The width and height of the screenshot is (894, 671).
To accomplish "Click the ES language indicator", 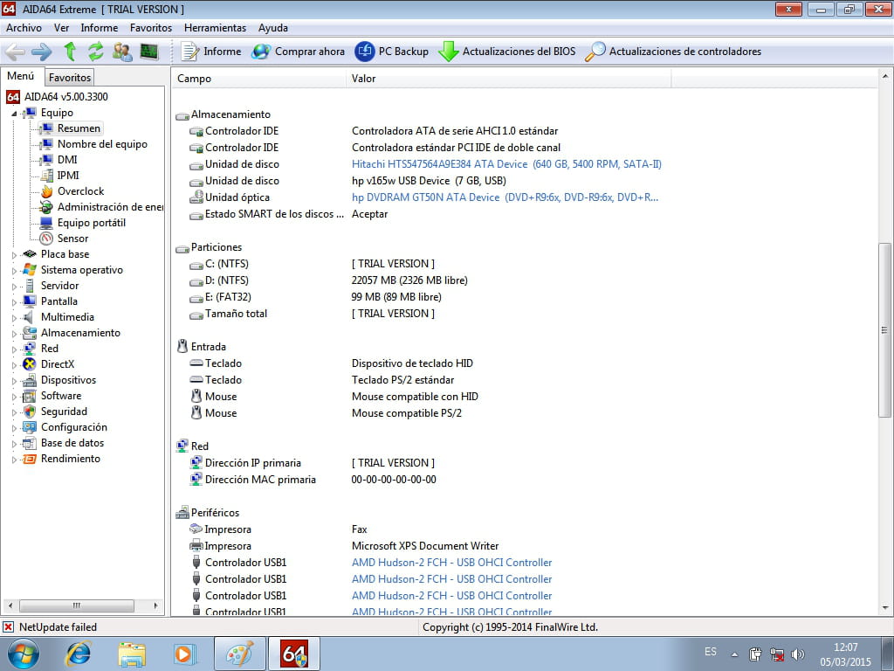I will click(711, 652).
